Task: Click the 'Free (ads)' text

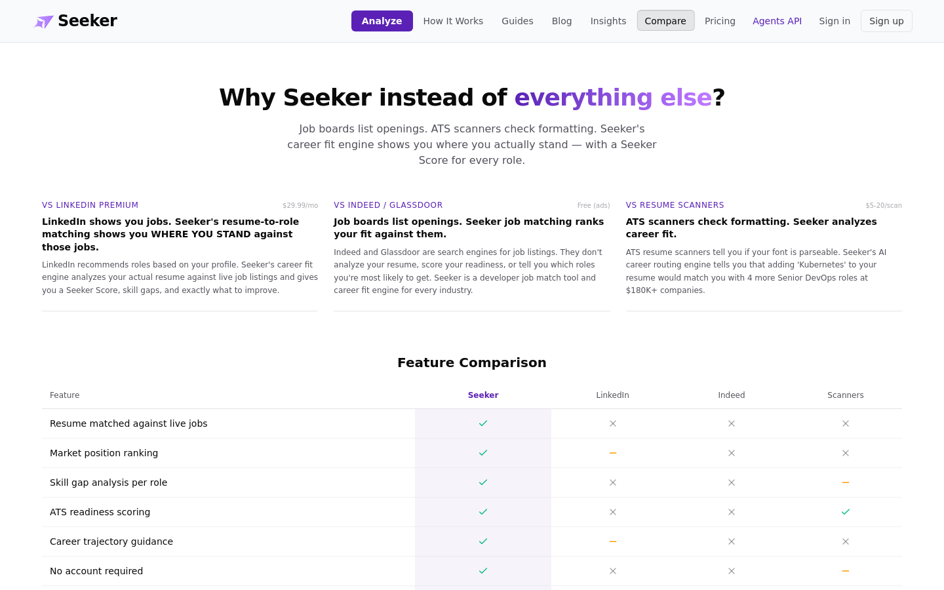Action: click(593, 205)
